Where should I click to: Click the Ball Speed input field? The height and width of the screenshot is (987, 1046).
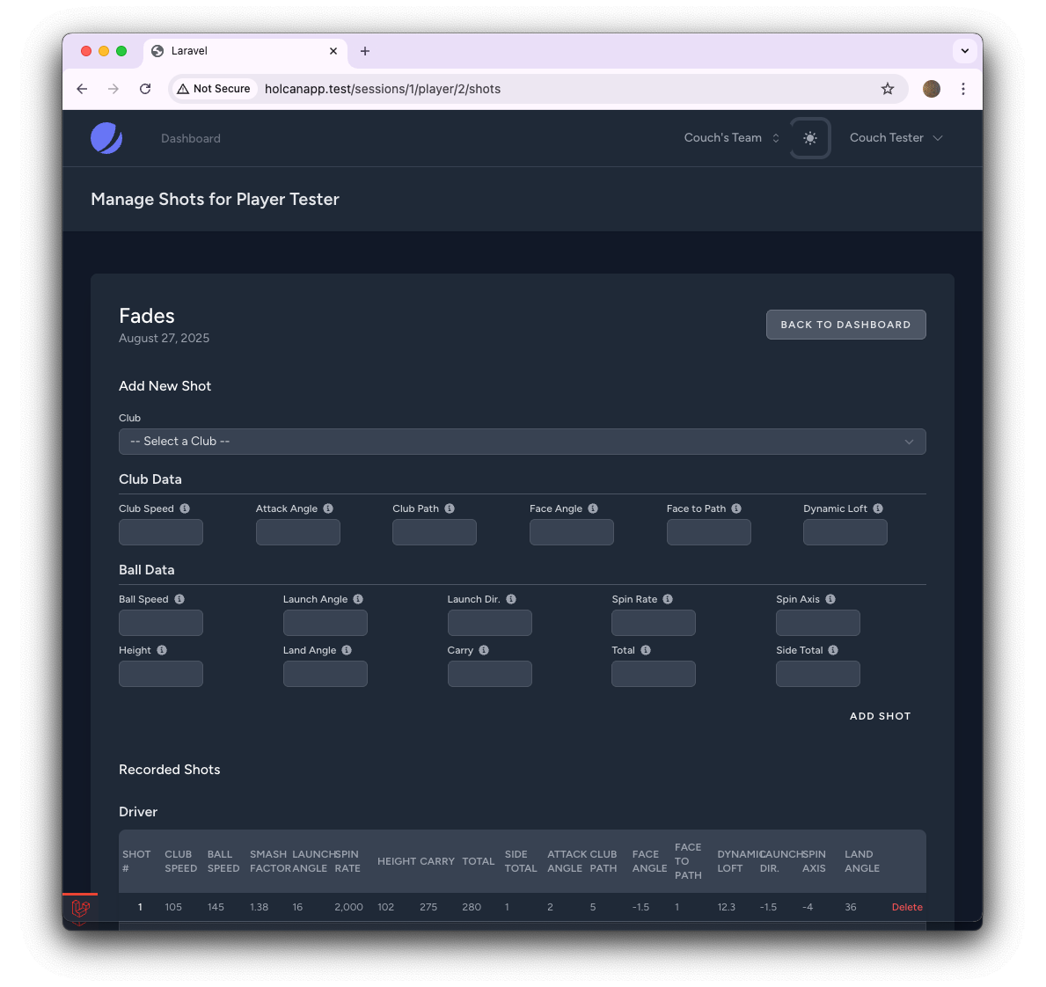161,622
